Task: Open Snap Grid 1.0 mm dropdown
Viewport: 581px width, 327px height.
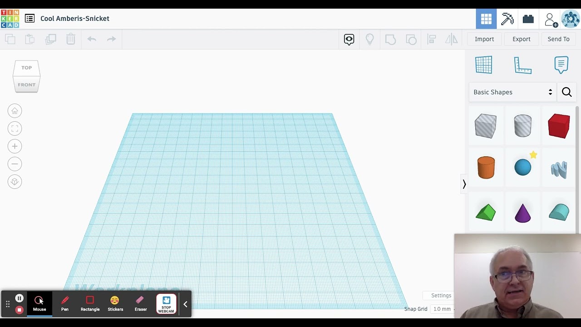Action: pos(443,309)
